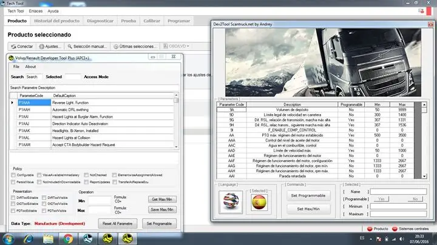Switch to the Diagnosticar tab
Screen dimensions: 437x245
pos(100,21)
